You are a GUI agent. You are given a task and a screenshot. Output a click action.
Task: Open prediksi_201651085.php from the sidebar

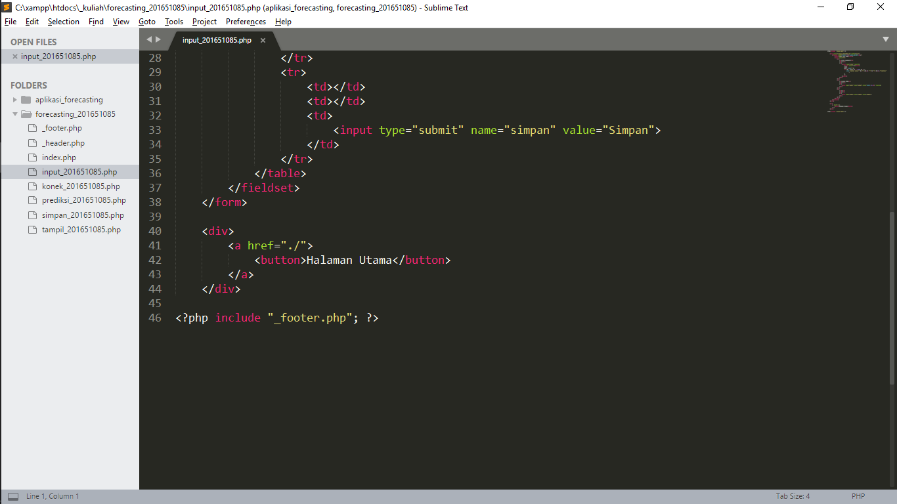(x=84, y=201)
